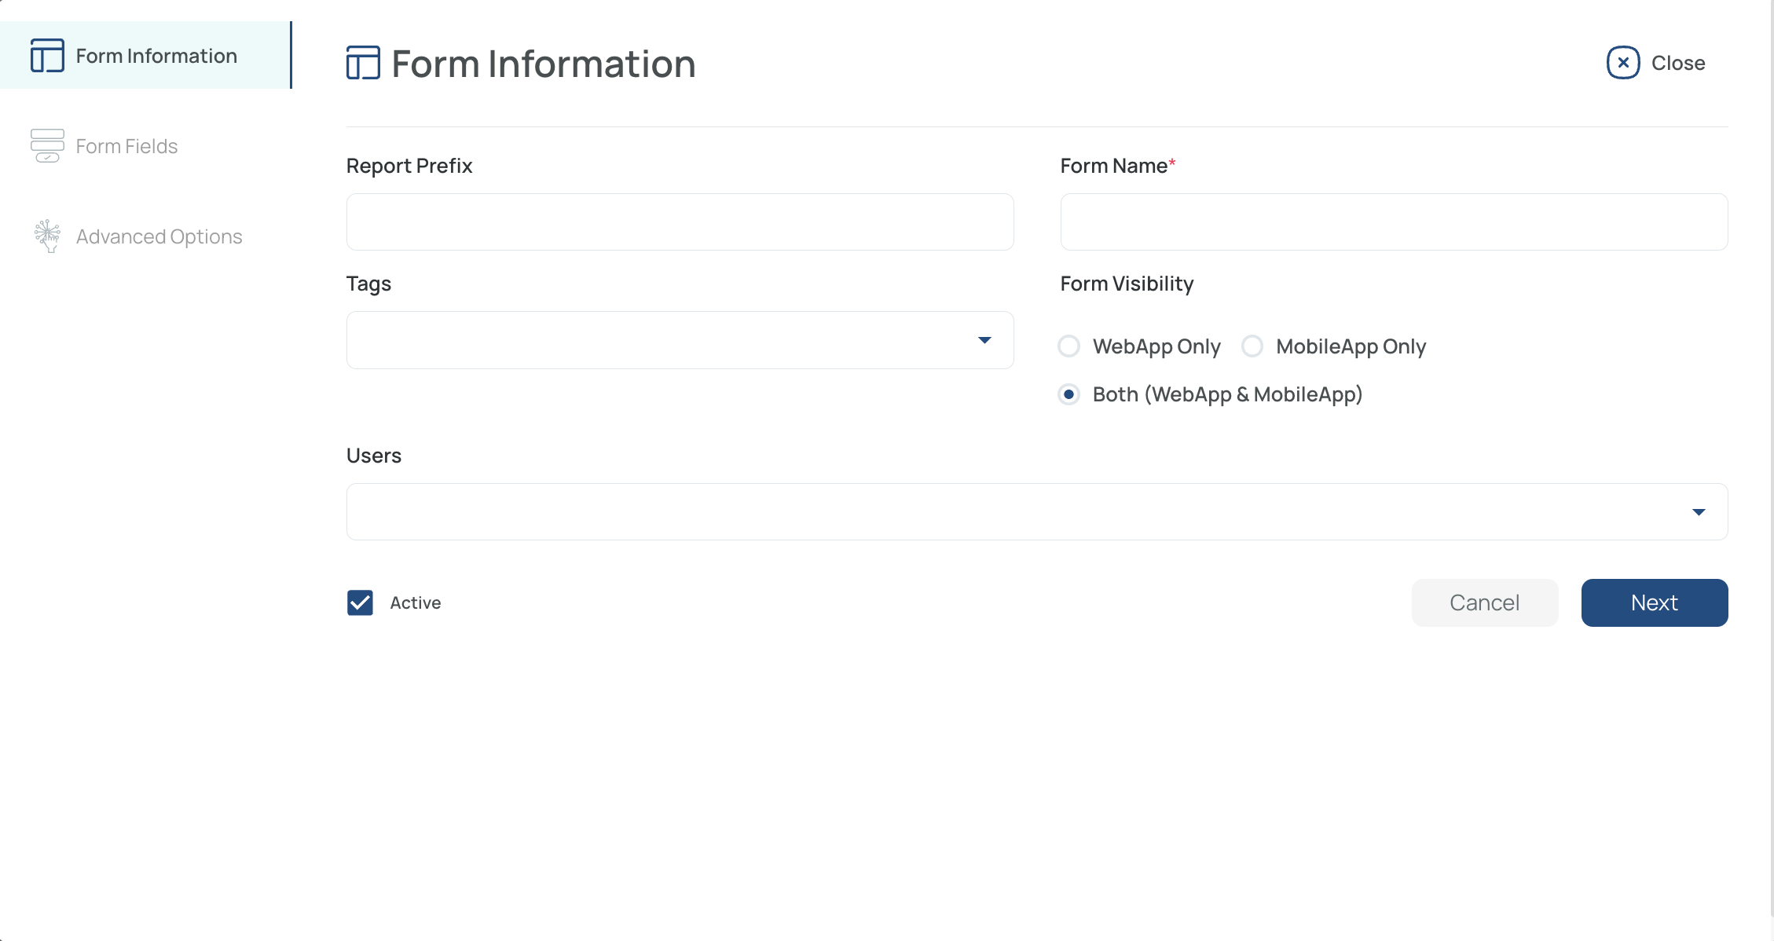Select the MobileApp Only radio button
Screen dimensions: 1774x941
coord(1252,346)
